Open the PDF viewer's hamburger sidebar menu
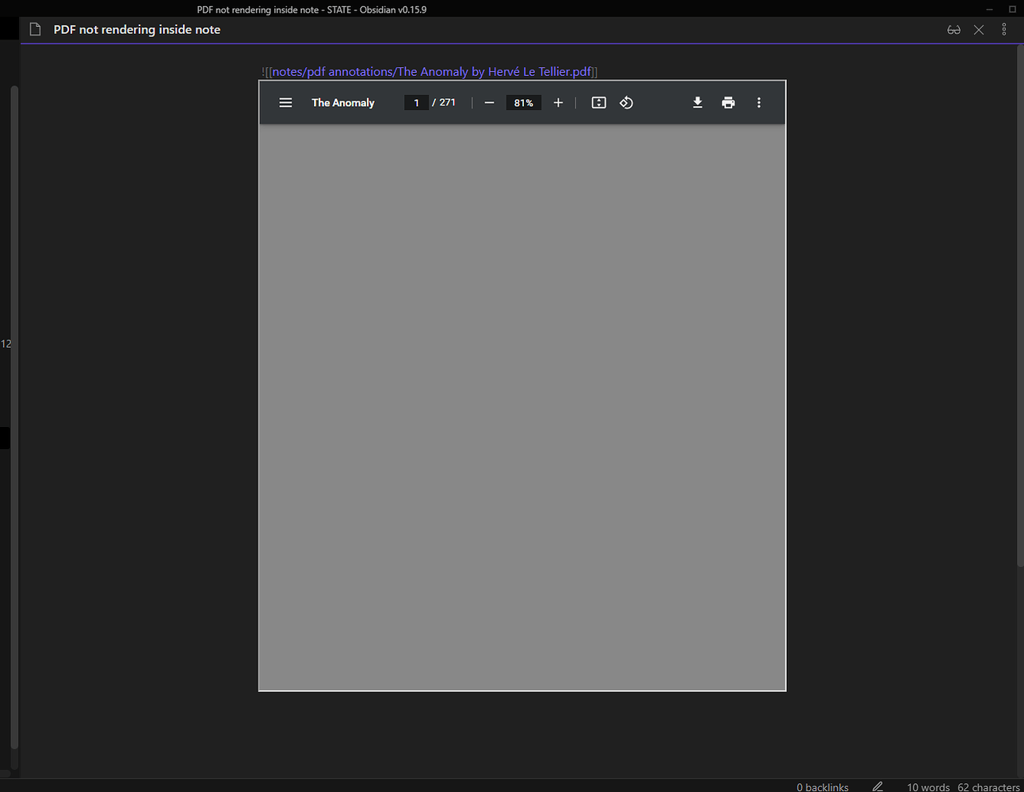 (285, 102)
